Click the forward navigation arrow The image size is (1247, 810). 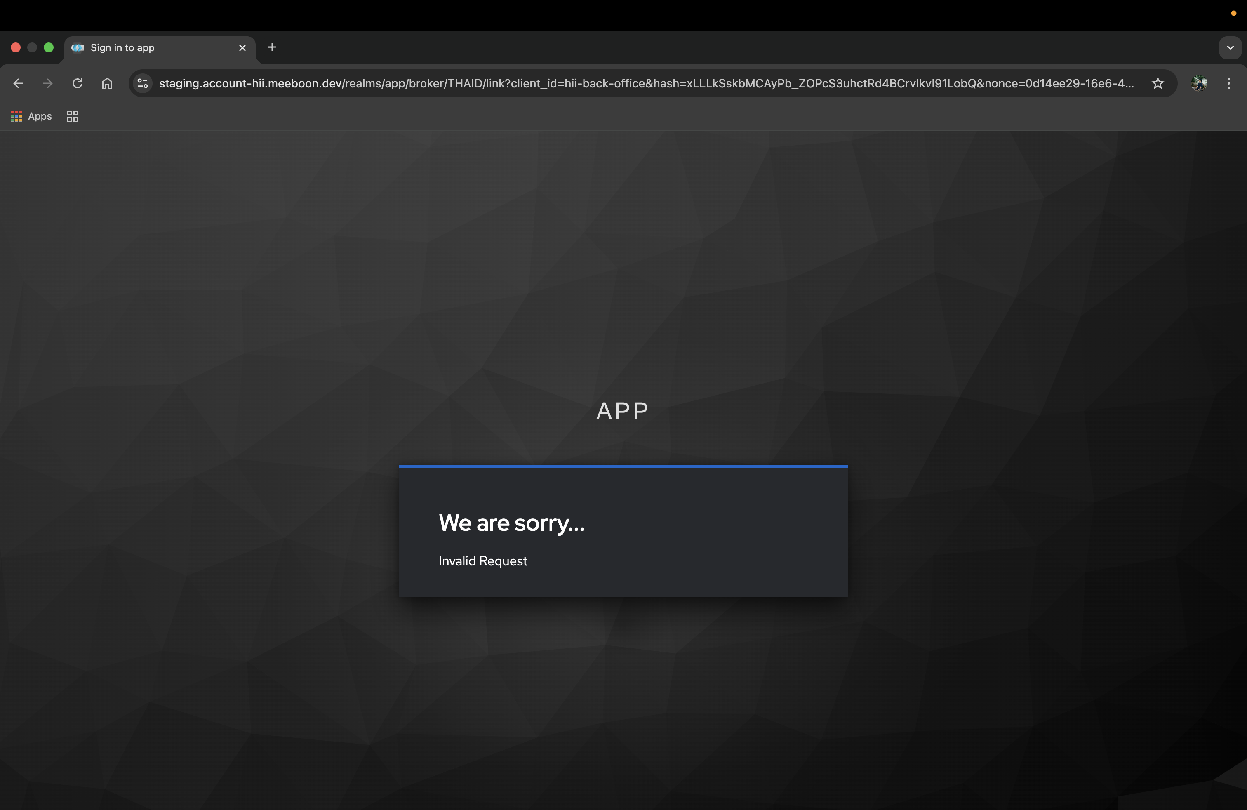48,83
